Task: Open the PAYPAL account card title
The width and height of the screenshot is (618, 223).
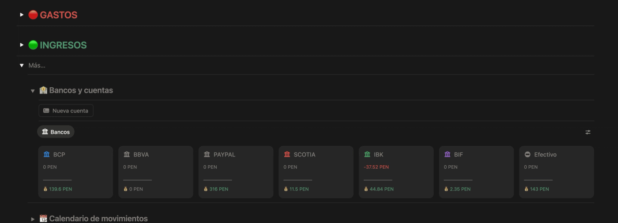Action: [x=224, y=155]
